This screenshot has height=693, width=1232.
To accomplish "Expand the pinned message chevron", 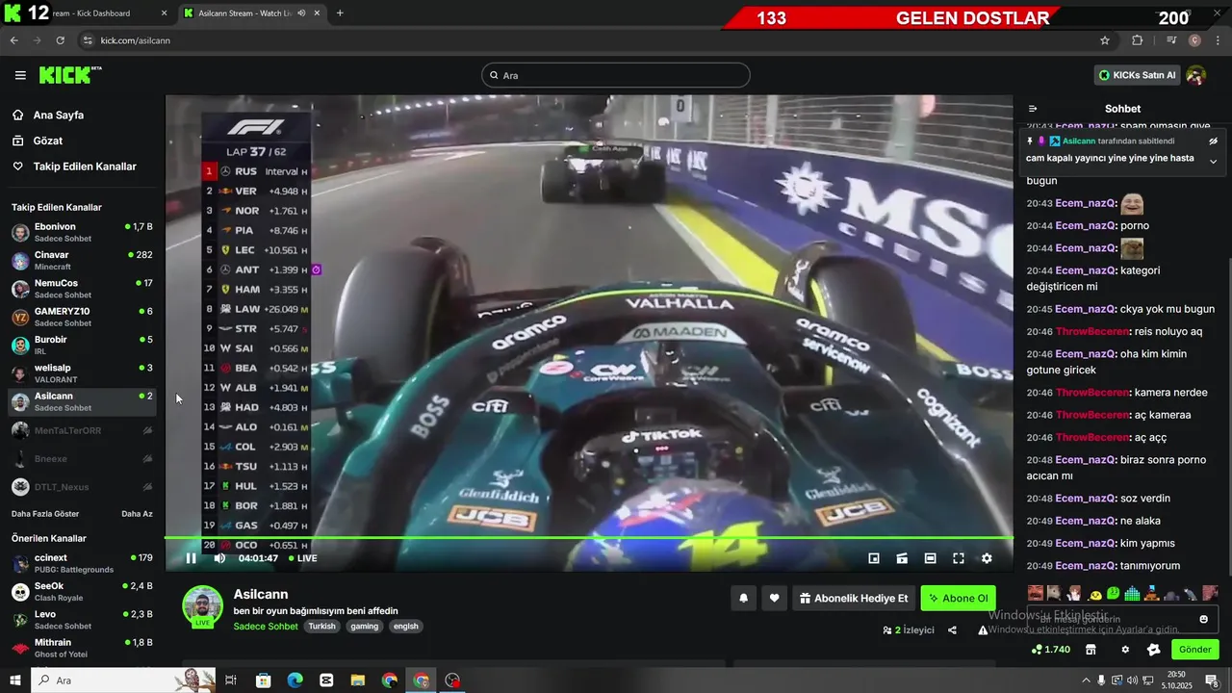I will coord(1213,161).
